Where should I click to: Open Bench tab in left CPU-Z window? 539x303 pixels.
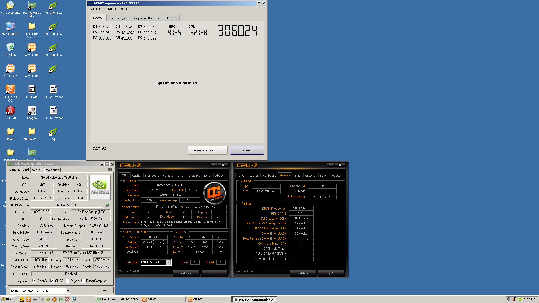207,175
